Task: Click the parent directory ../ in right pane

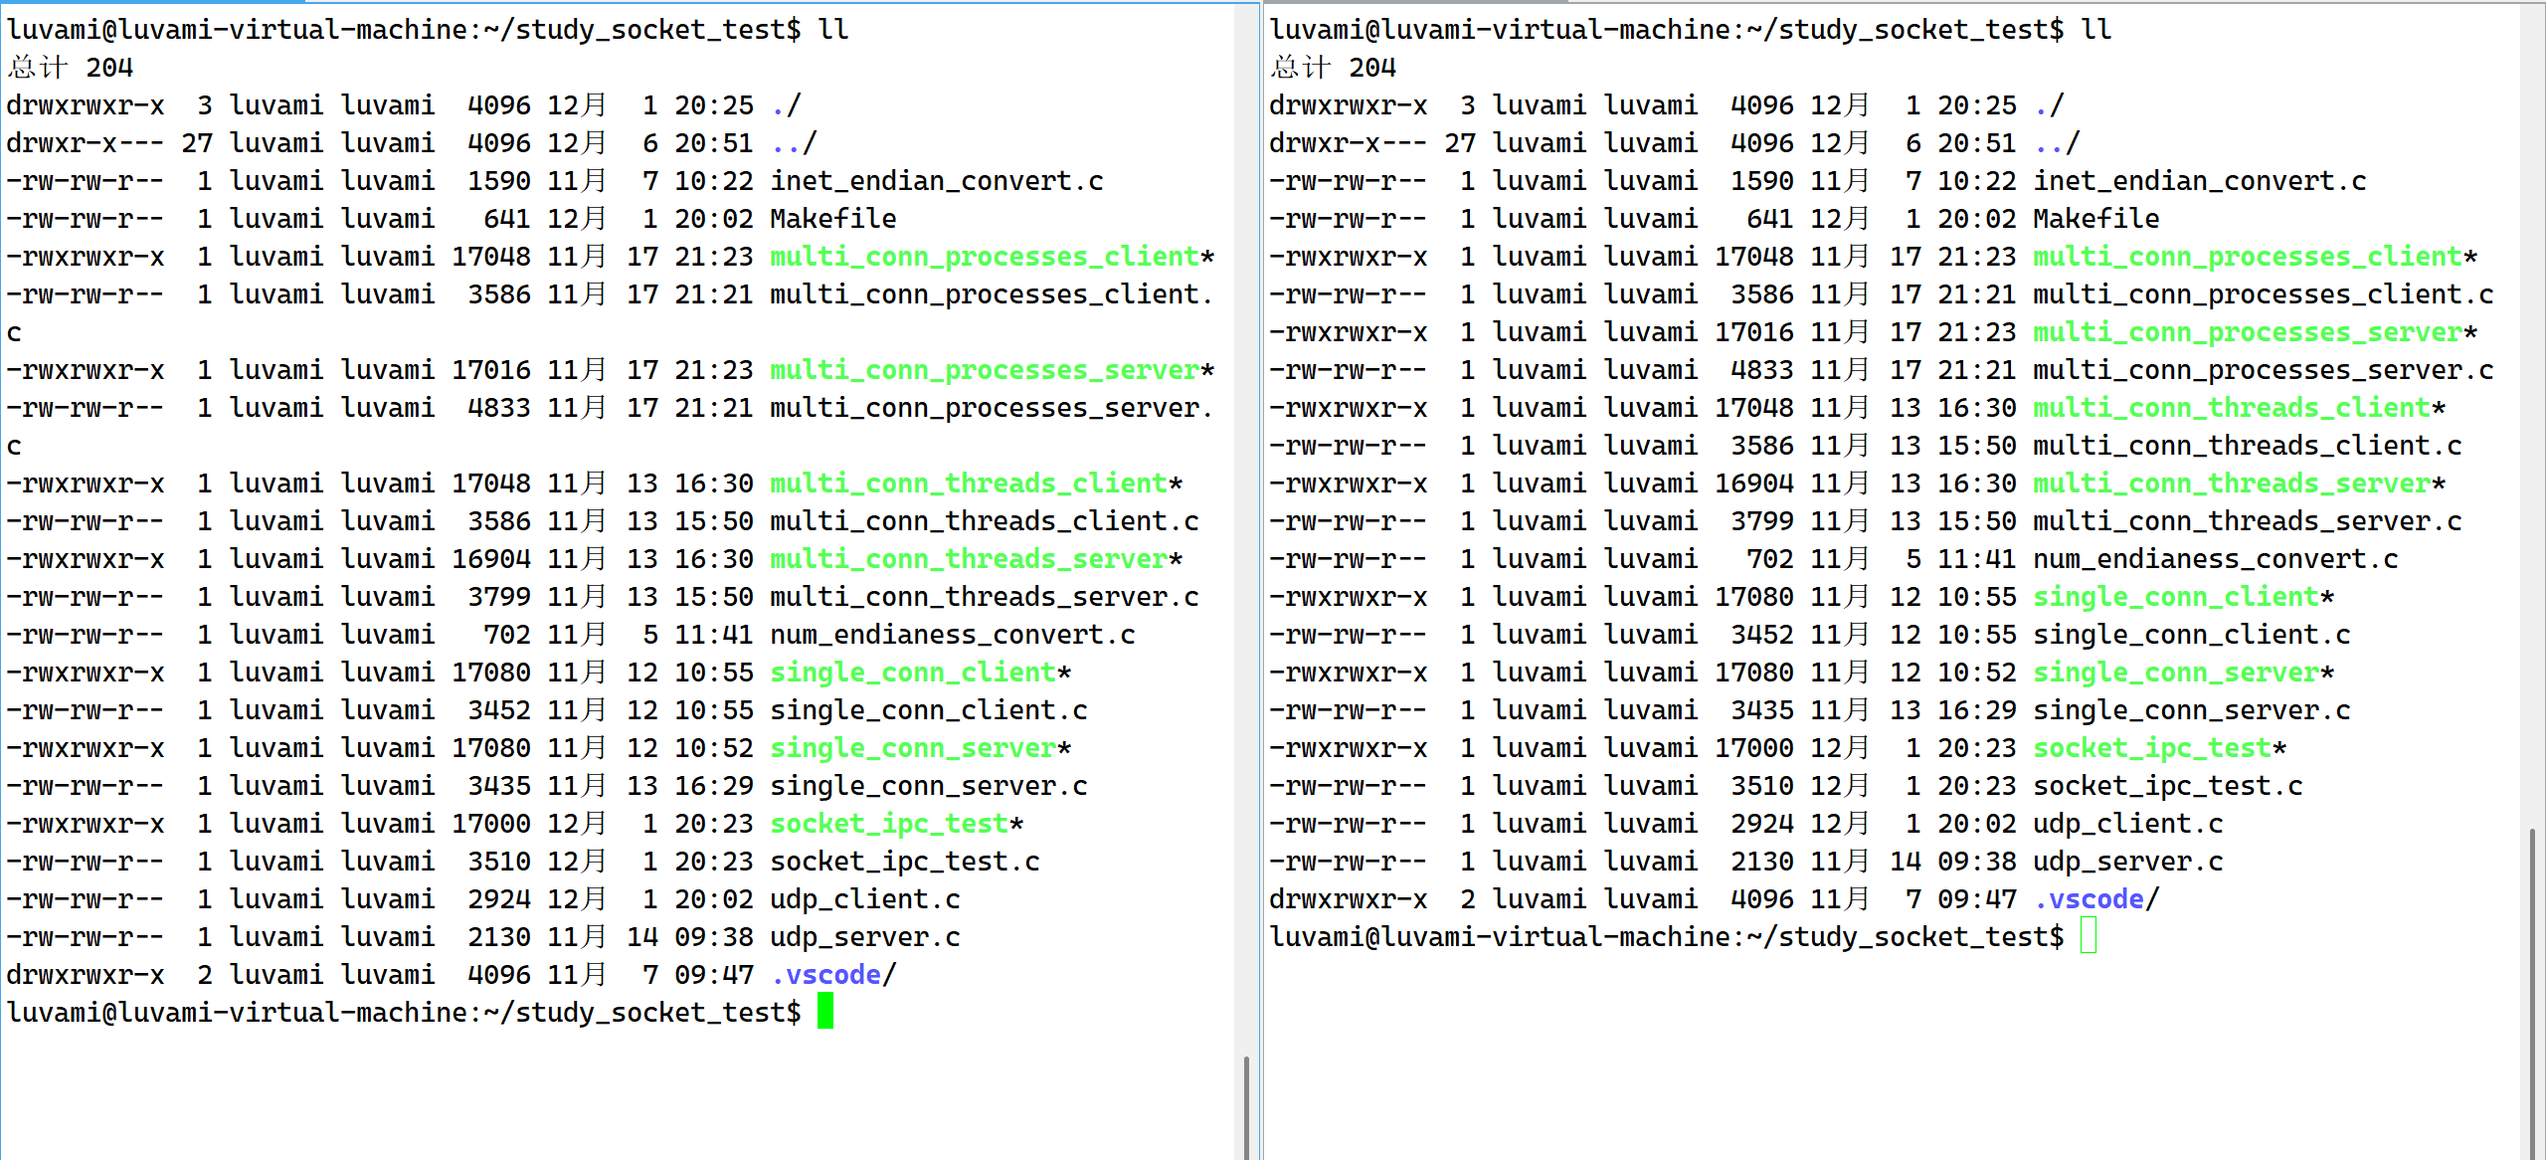Action: (x=2056, y=143)
